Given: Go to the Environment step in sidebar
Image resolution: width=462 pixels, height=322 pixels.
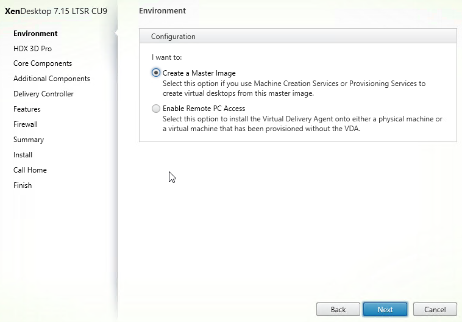Looking at the screenshot, I should [35, 34].
